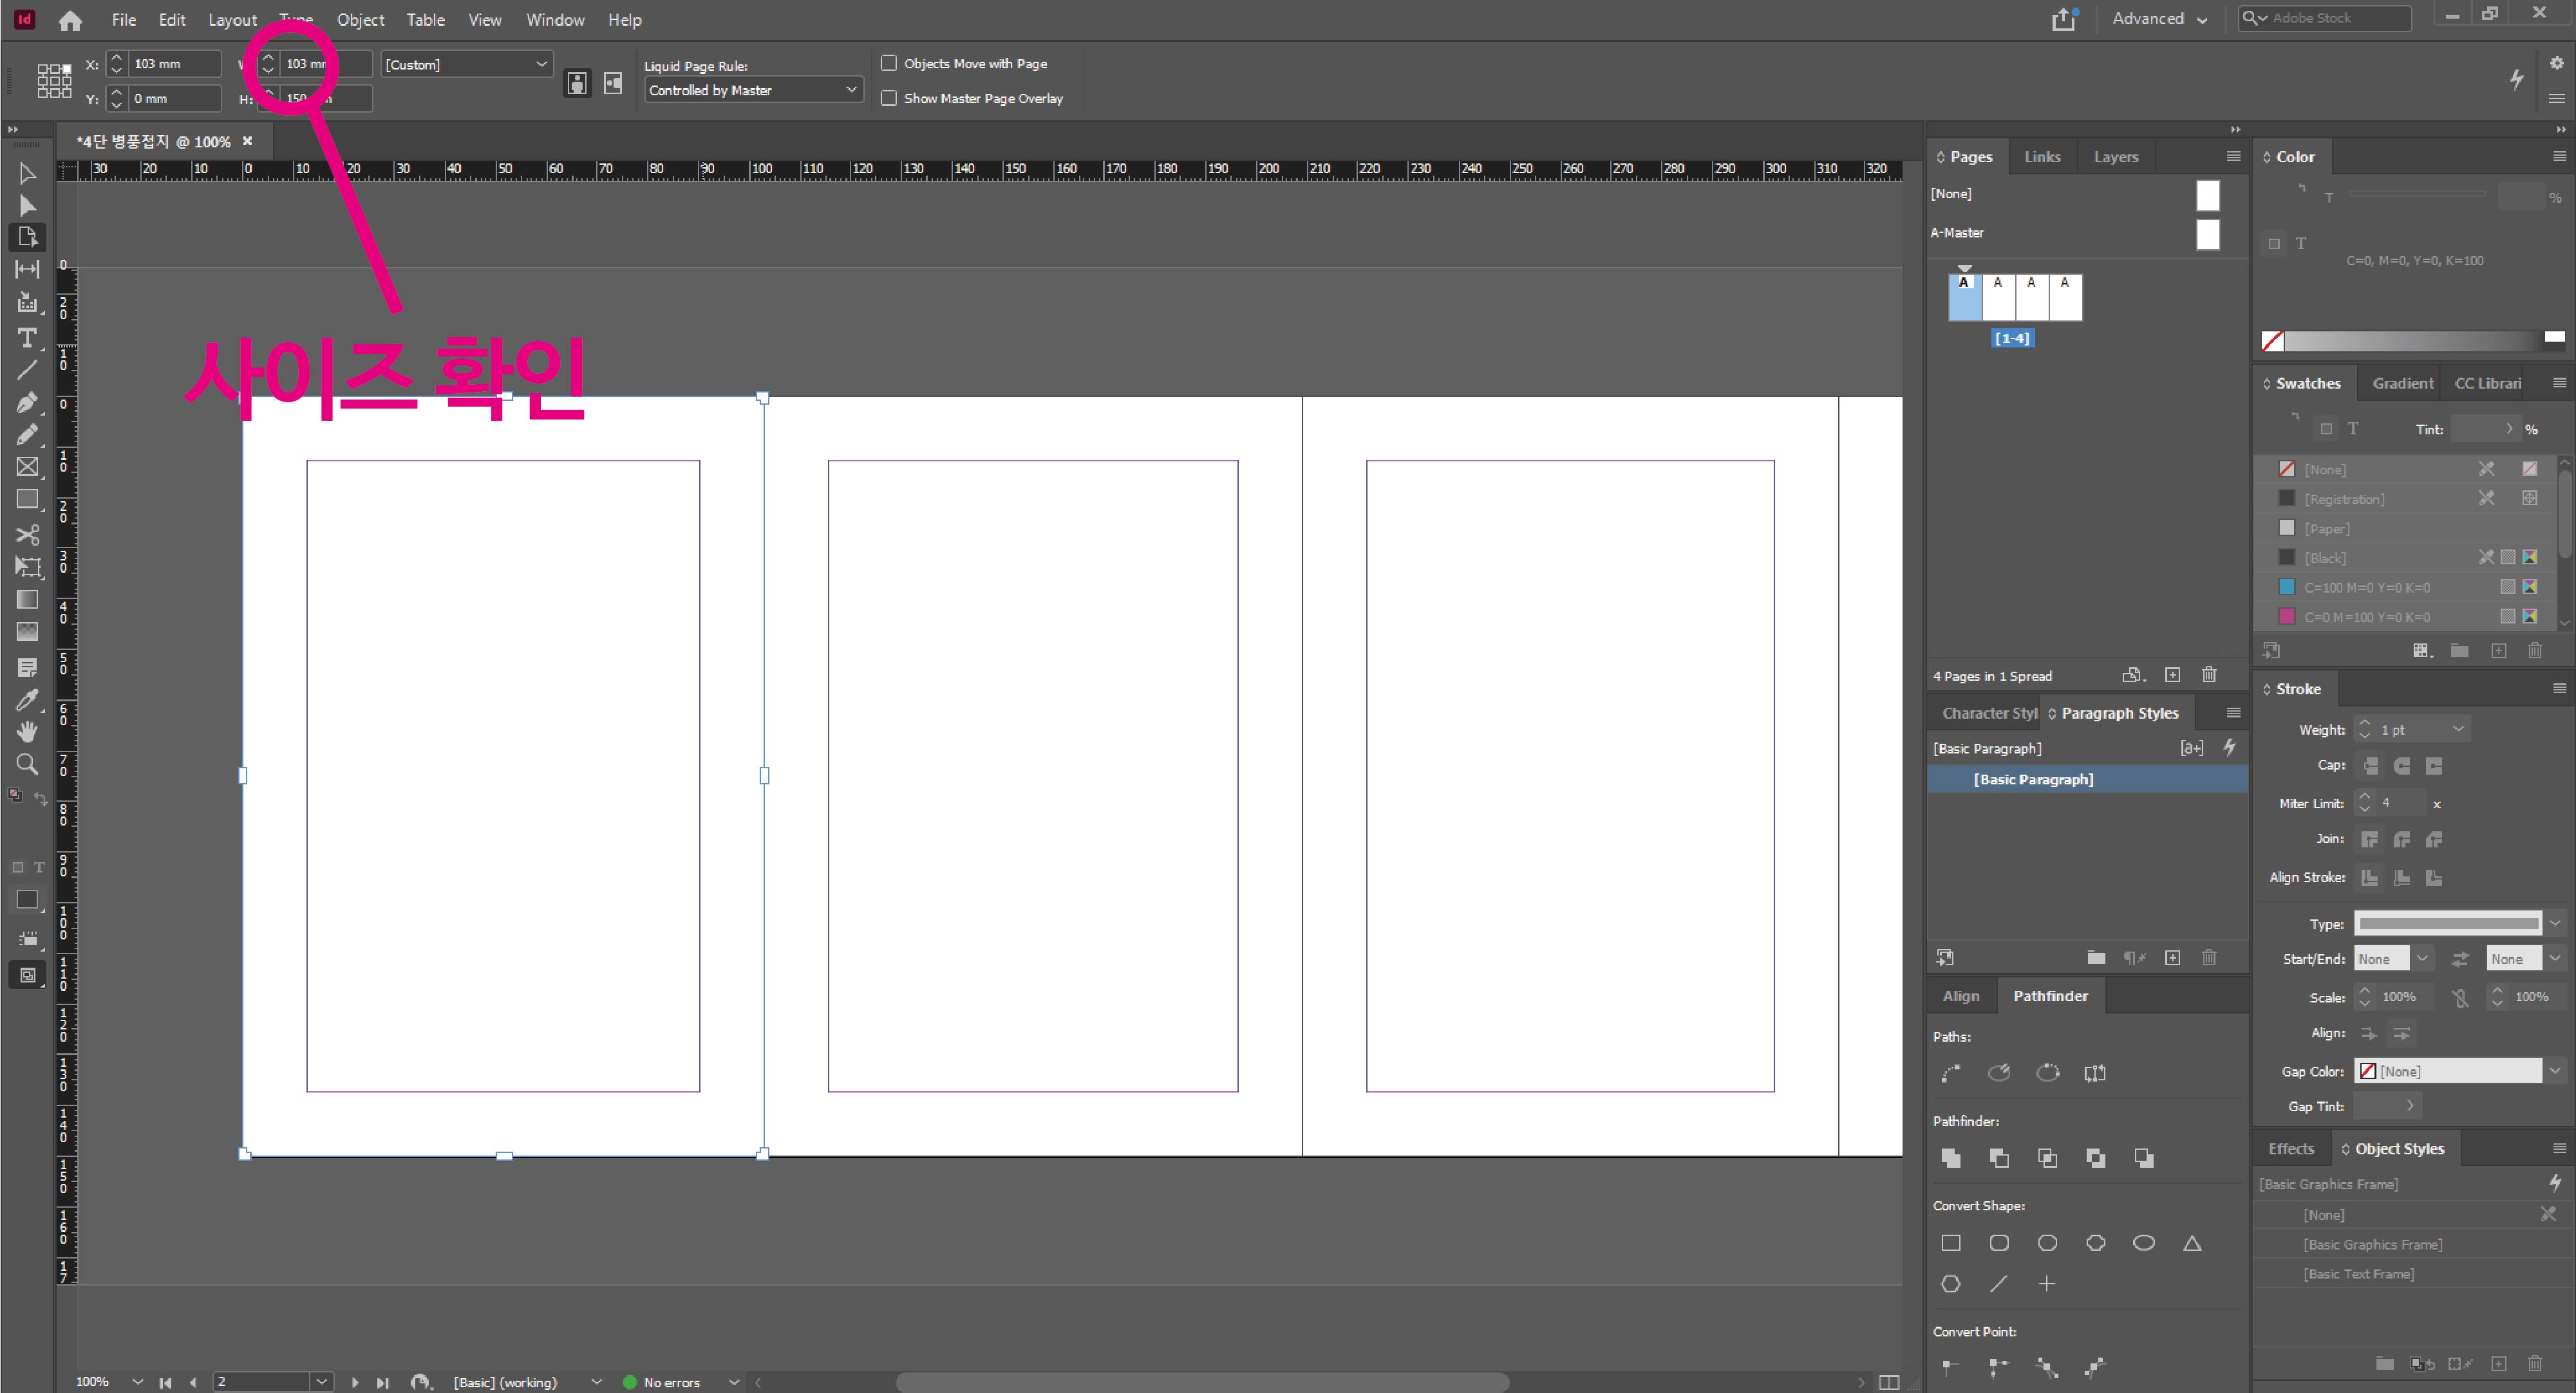Go to next page arrow
This screenshot has height=1393, width=2576.
pos(354,1382)
